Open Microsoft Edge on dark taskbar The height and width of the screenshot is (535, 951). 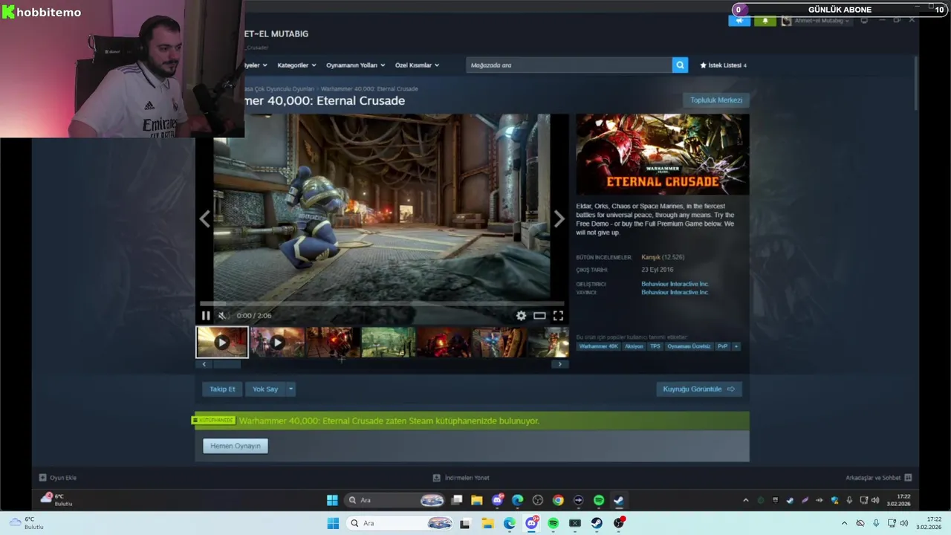point(518,501)
